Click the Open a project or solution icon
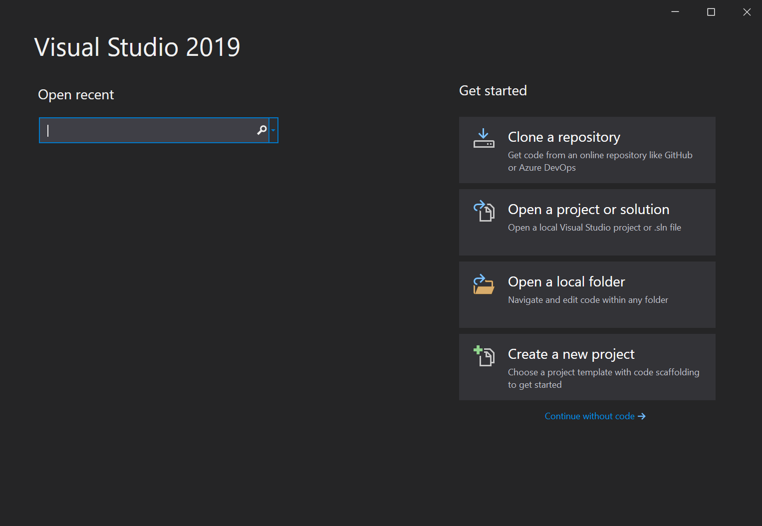The image size is (762, 526). 484,211
